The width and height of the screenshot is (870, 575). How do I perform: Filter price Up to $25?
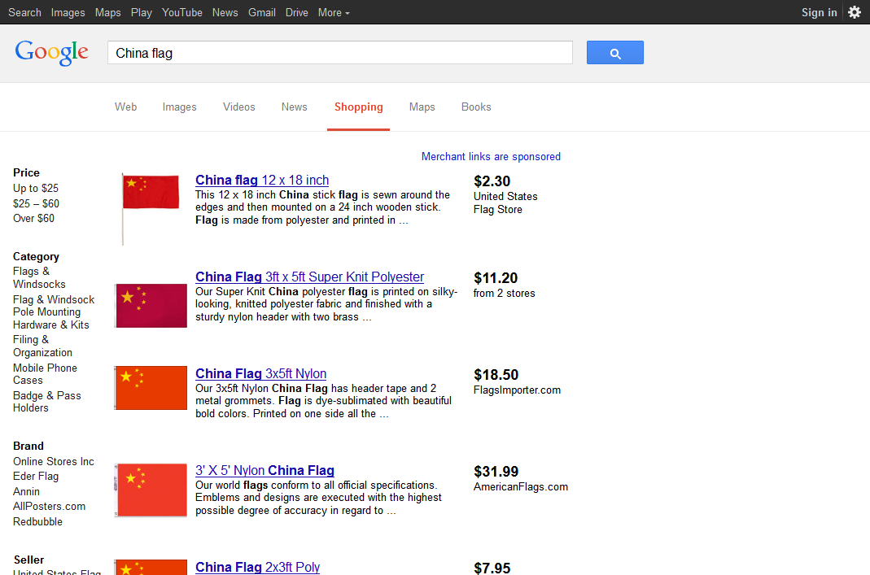pos(36,188)
